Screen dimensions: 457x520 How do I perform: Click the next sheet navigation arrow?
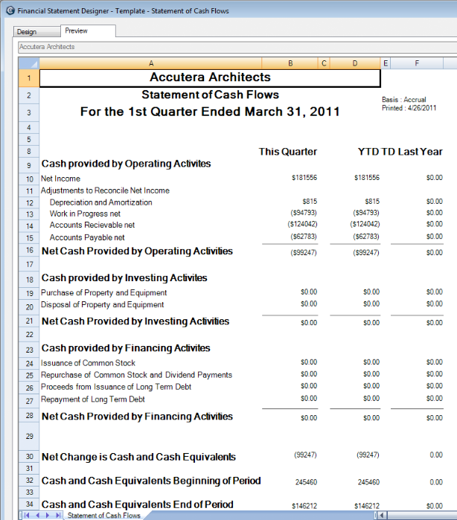(46, 515)
